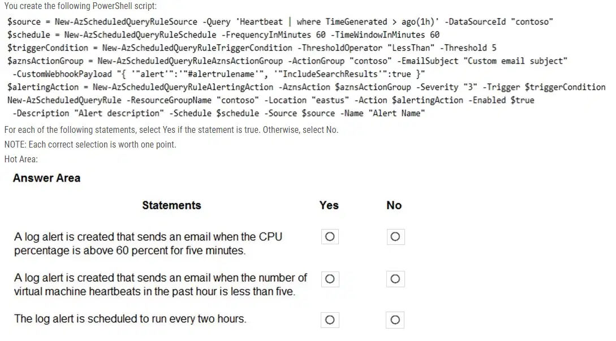Click the $triggerCondition script line
The image size is (616, 341).
tap(252, 48)
